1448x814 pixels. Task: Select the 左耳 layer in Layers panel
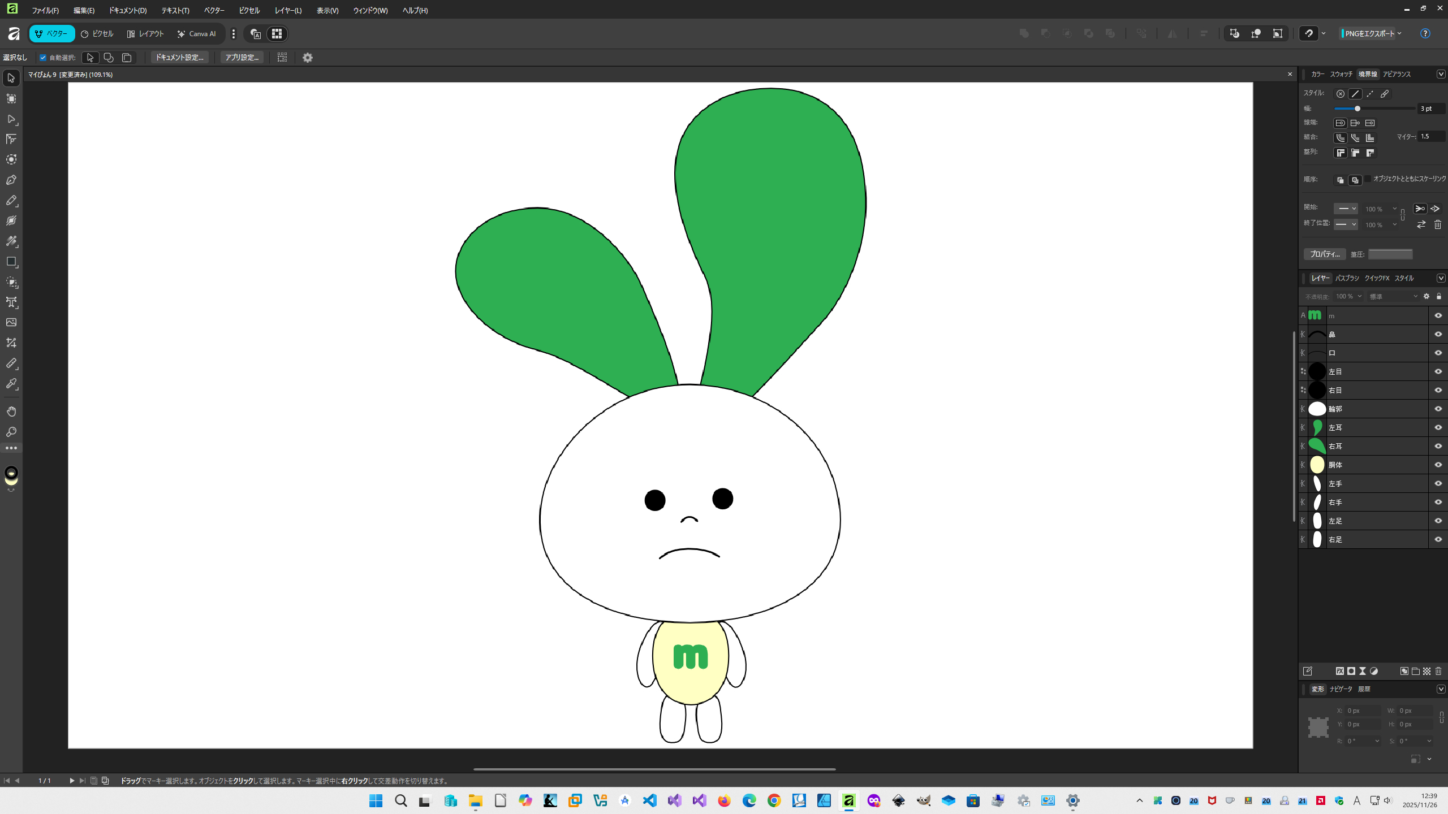click(x=1374, y=427)
